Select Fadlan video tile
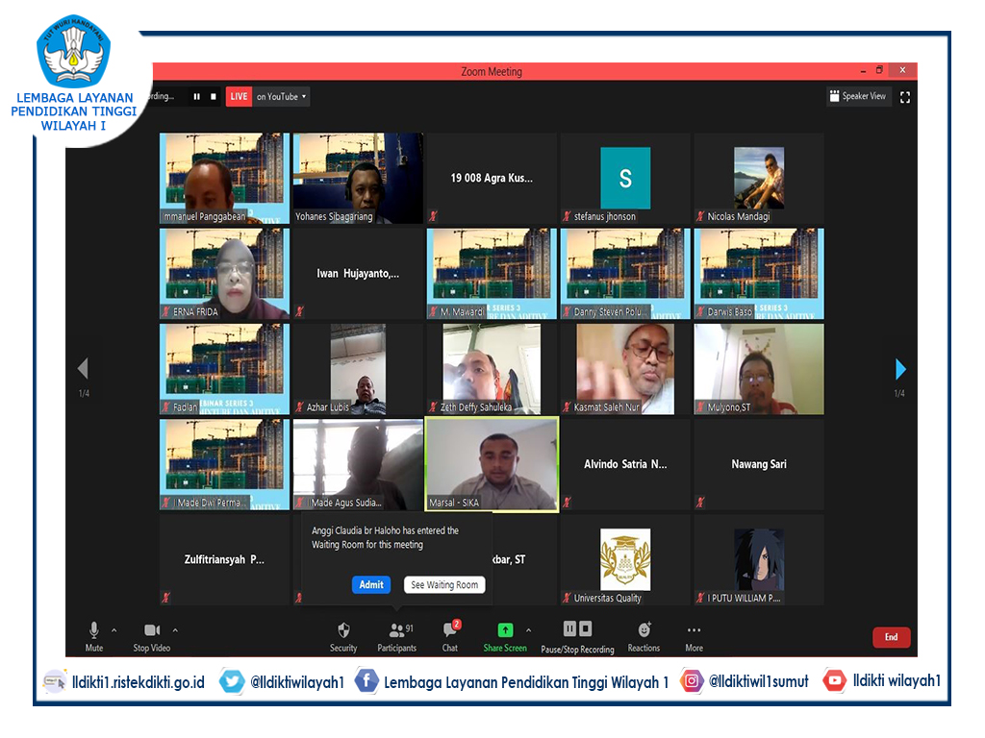985x738 pixels. click(224, 369)
